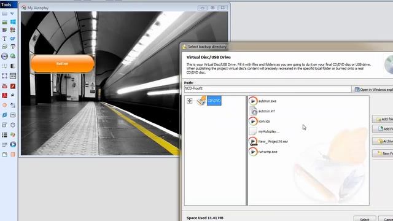Select the green image tool
Viewport: 393px width, 221px height.
[x=4, y=22]
